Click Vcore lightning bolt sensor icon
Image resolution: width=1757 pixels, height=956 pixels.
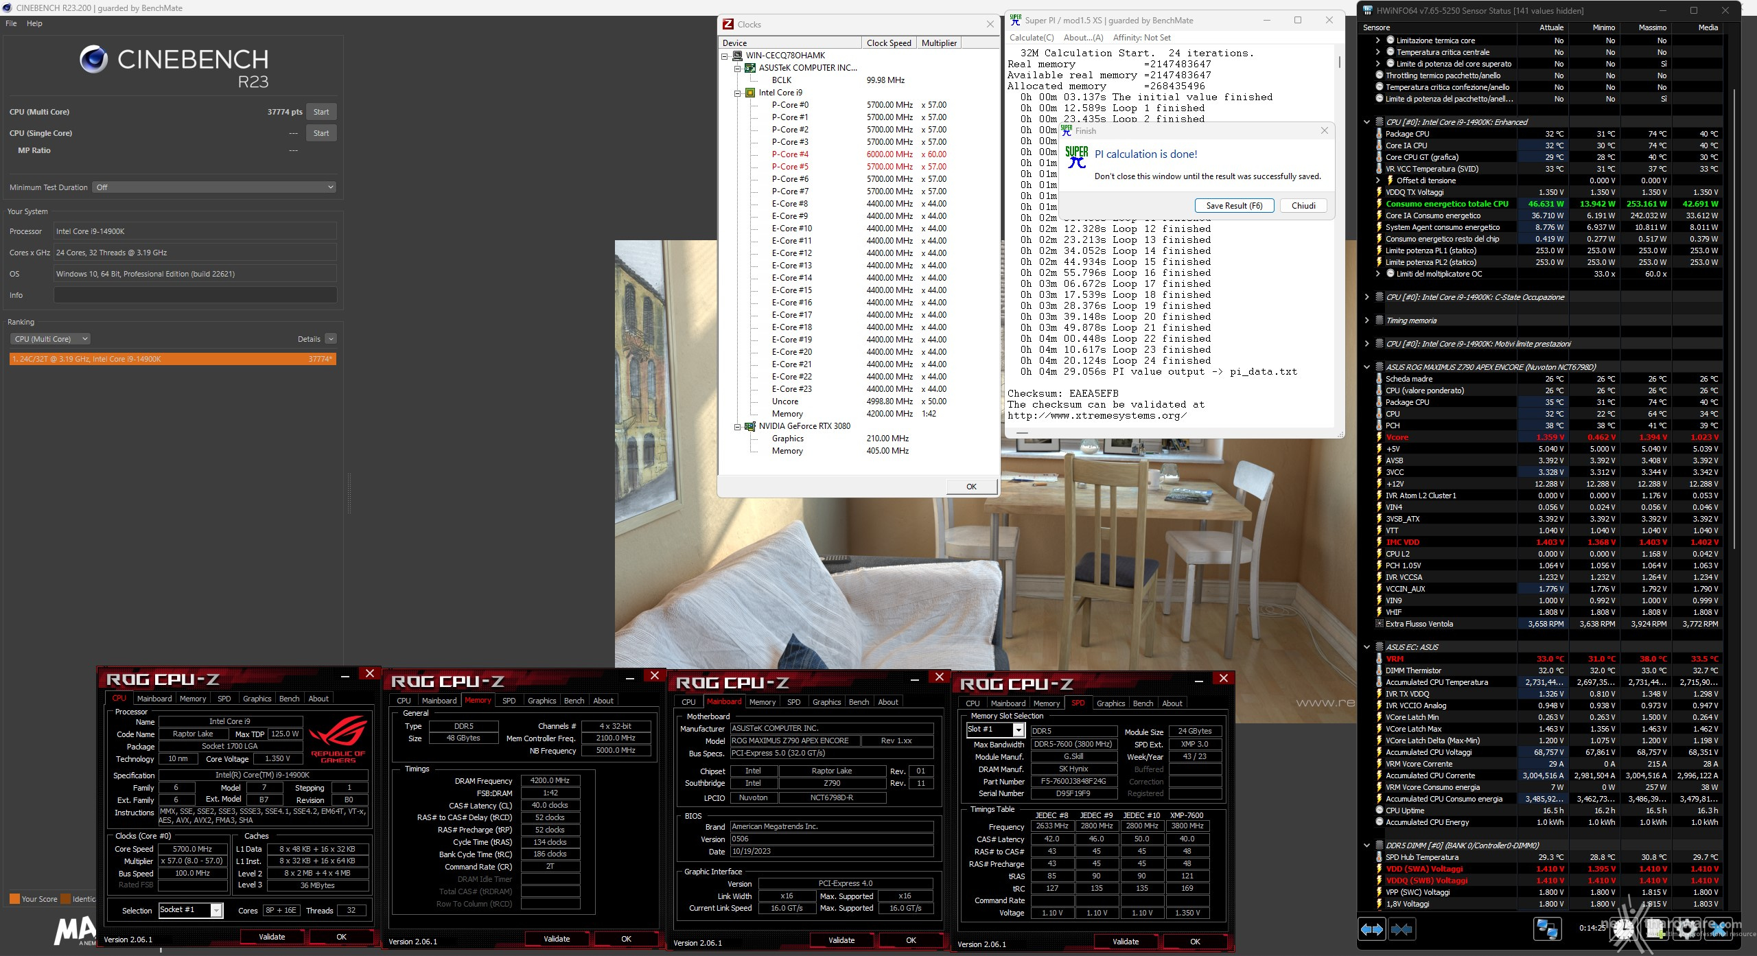(1379, 437)
